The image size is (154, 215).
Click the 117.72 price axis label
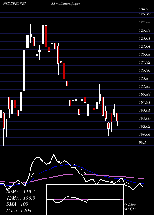(145, 62)
